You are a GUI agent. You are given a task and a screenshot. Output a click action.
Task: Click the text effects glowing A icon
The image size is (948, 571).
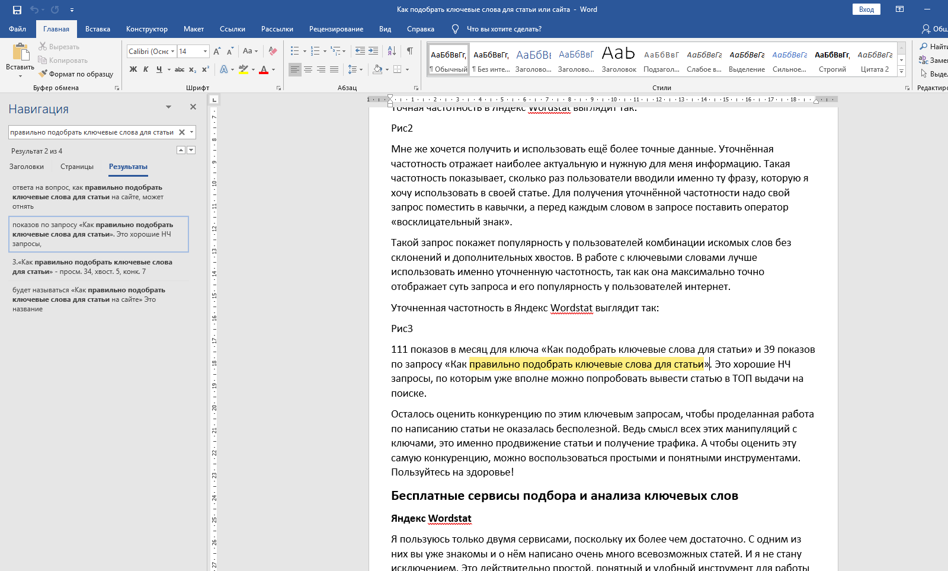tap(224, 69)
